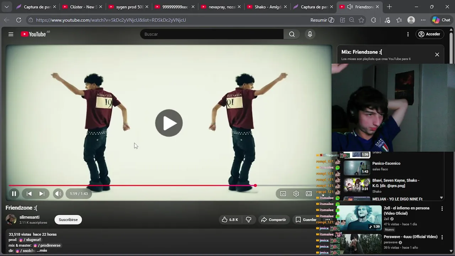This screenshot has width=455, height=256.
Task: Mute tab audio via speaker icon
Action: (350, 7)
